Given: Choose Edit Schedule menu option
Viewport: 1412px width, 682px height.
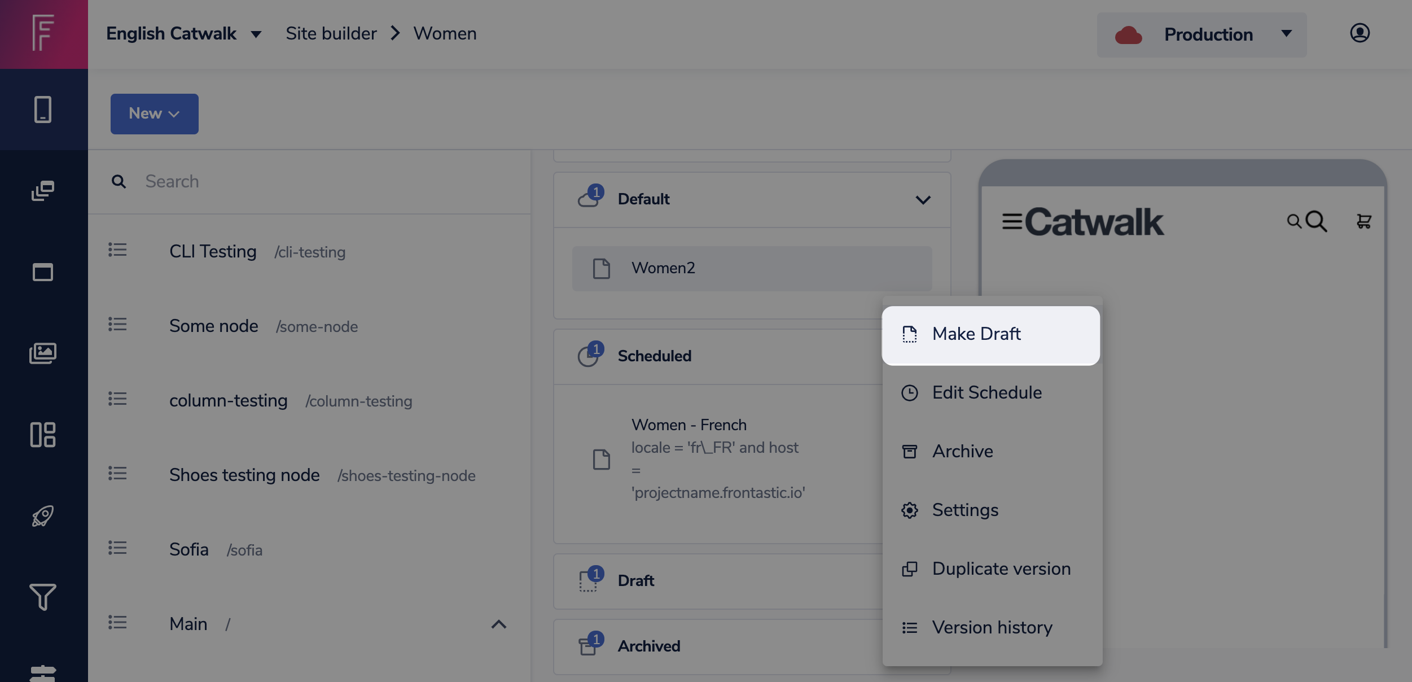Looking at the screenshot, I should point(986,393).
